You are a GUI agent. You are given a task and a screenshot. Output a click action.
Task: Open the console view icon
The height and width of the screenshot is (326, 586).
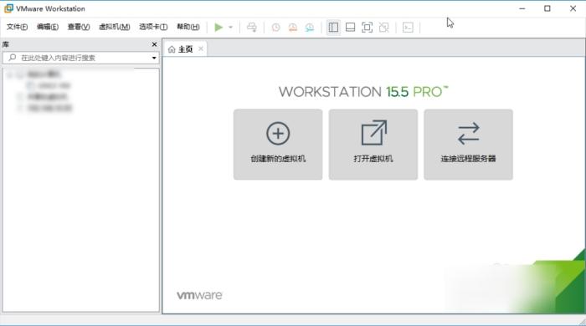408,28
